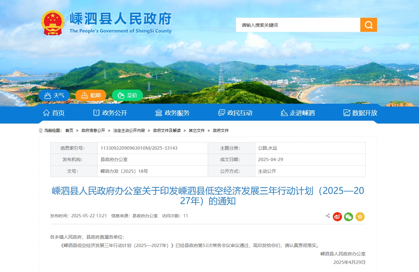Click 法定主动公开内容 breadcrumb link
This screenshot has width=419, height=272.
click(x=129, y=130)
